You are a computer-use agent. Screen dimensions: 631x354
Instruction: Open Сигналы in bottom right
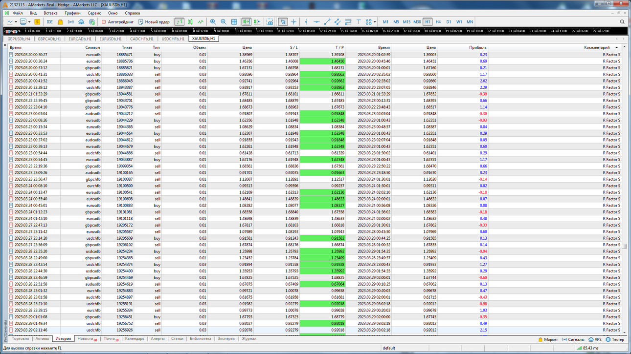click(x=573, y=339)
